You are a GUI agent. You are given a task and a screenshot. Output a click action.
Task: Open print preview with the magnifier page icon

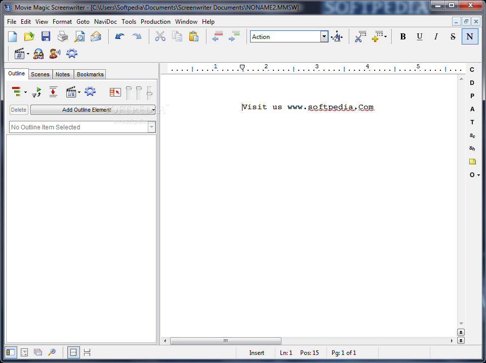click(79, 36)
